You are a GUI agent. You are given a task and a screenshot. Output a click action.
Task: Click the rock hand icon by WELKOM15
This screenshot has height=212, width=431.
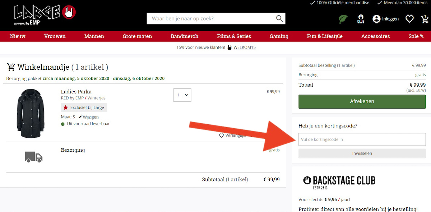click(230, 47)
